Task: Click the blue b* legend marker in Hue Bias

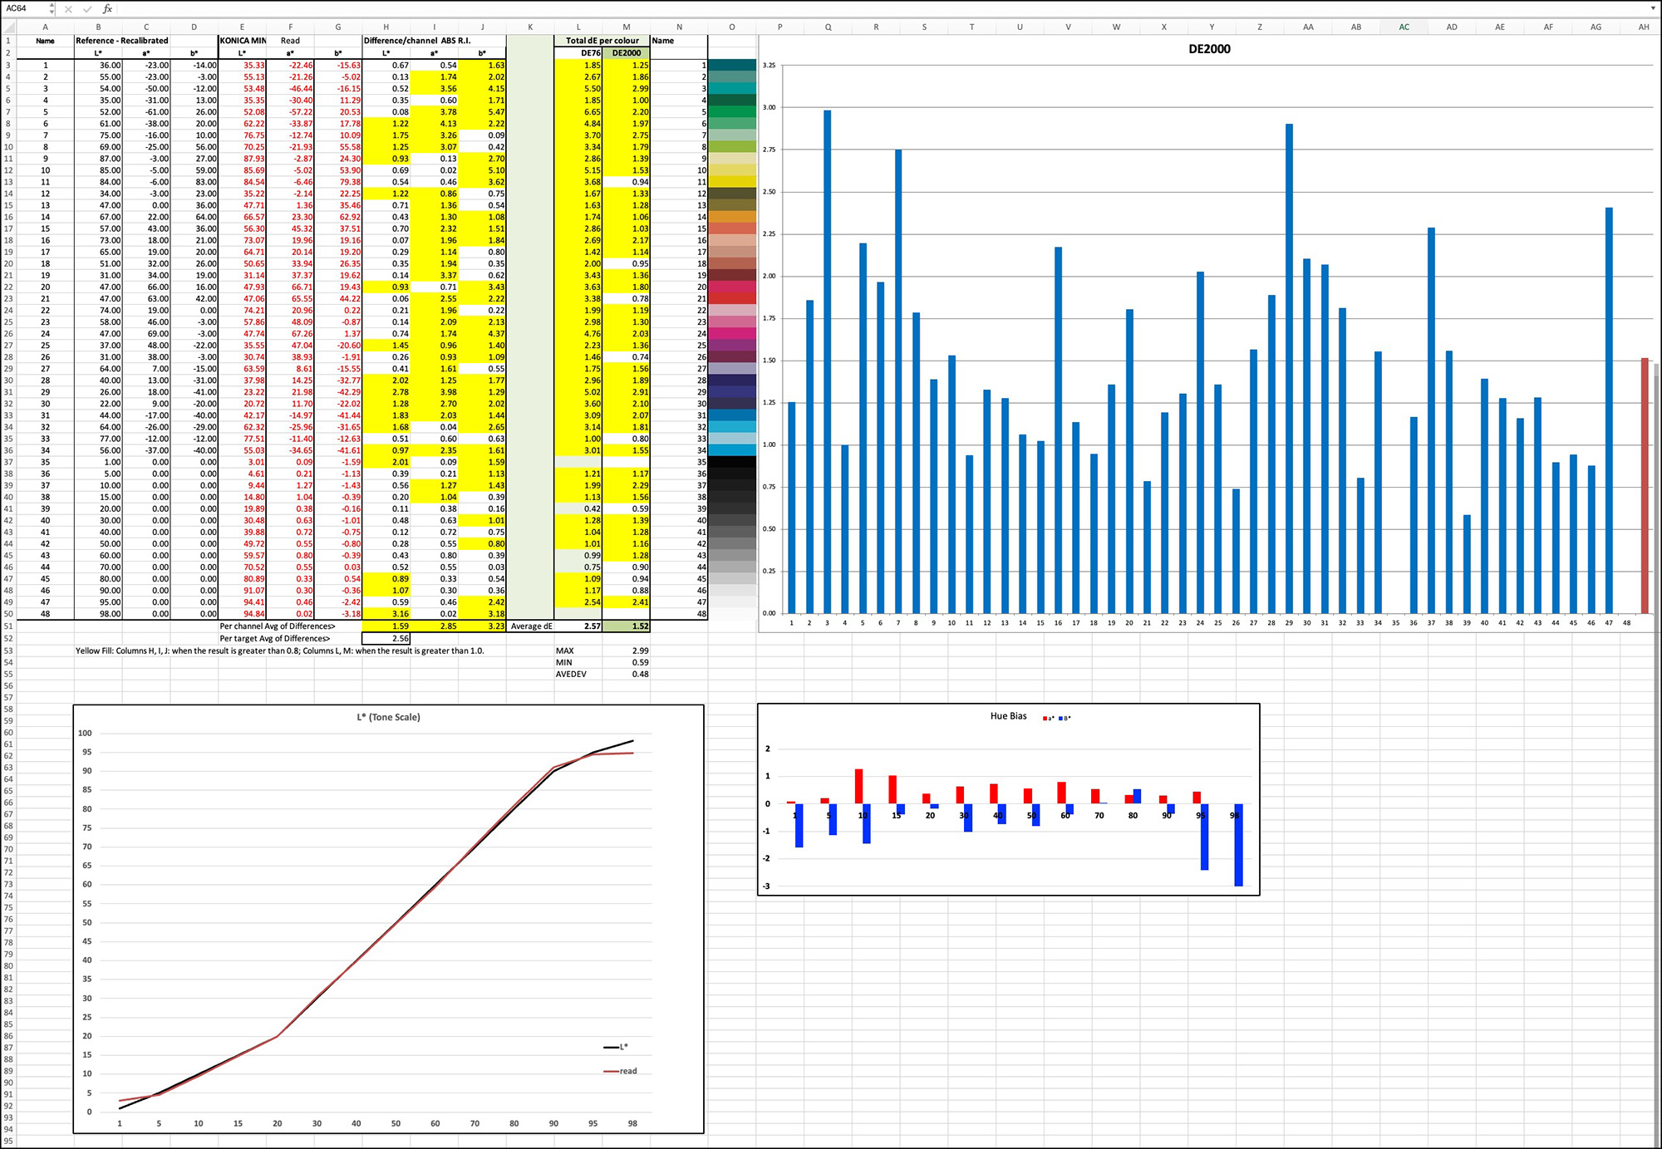Action: click(x=1060, y=719)
